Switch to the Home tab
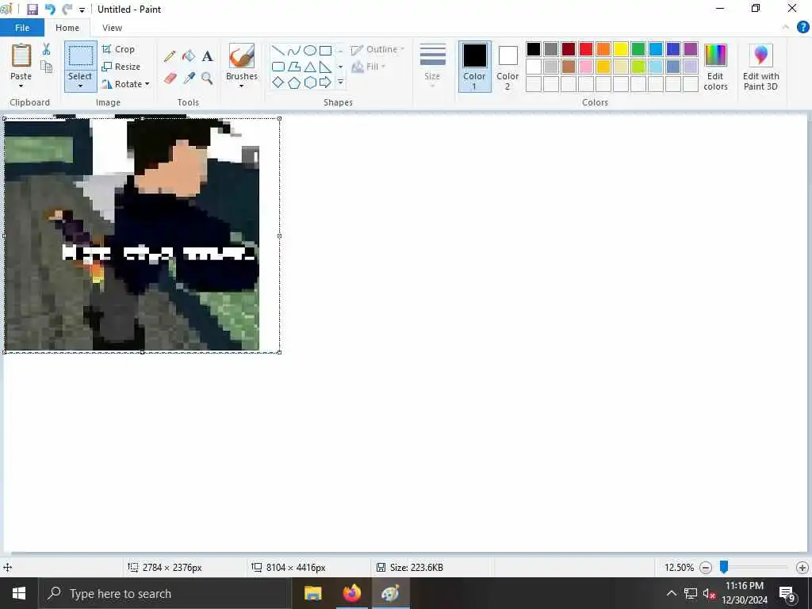 pos(67,28)
